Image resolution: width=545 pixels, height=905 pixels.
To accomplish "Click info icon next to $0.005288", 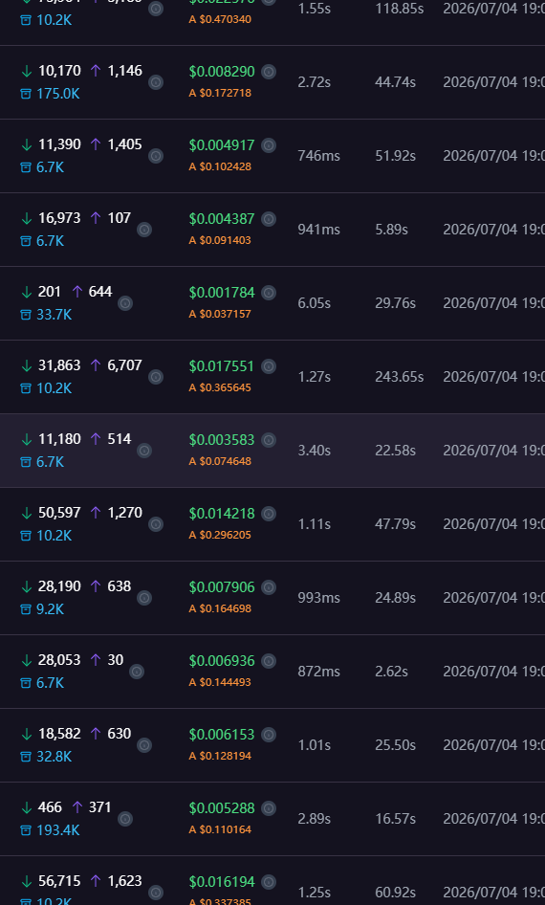I will click(268, 808).
